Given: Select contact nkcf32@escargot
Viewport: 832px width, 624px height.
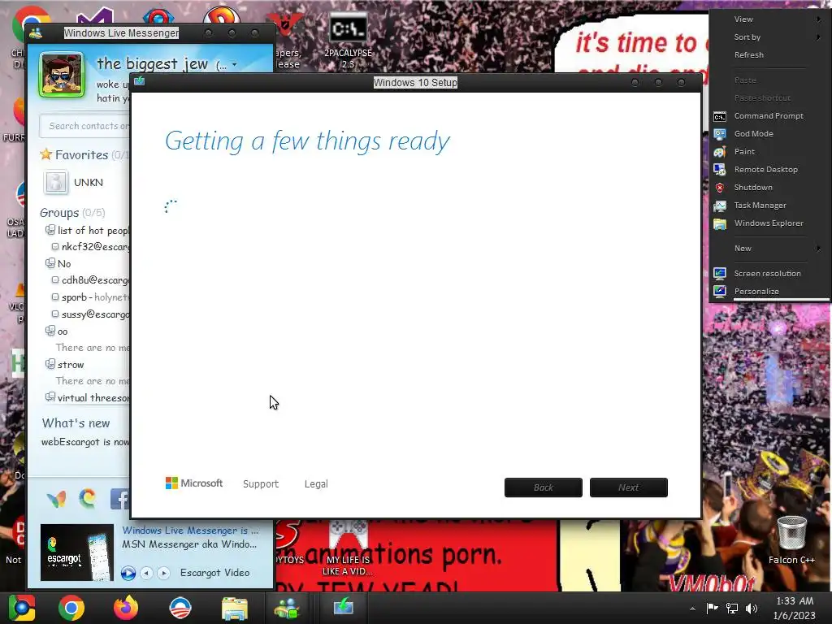Looking at the screenshot, I should point(91,247).
